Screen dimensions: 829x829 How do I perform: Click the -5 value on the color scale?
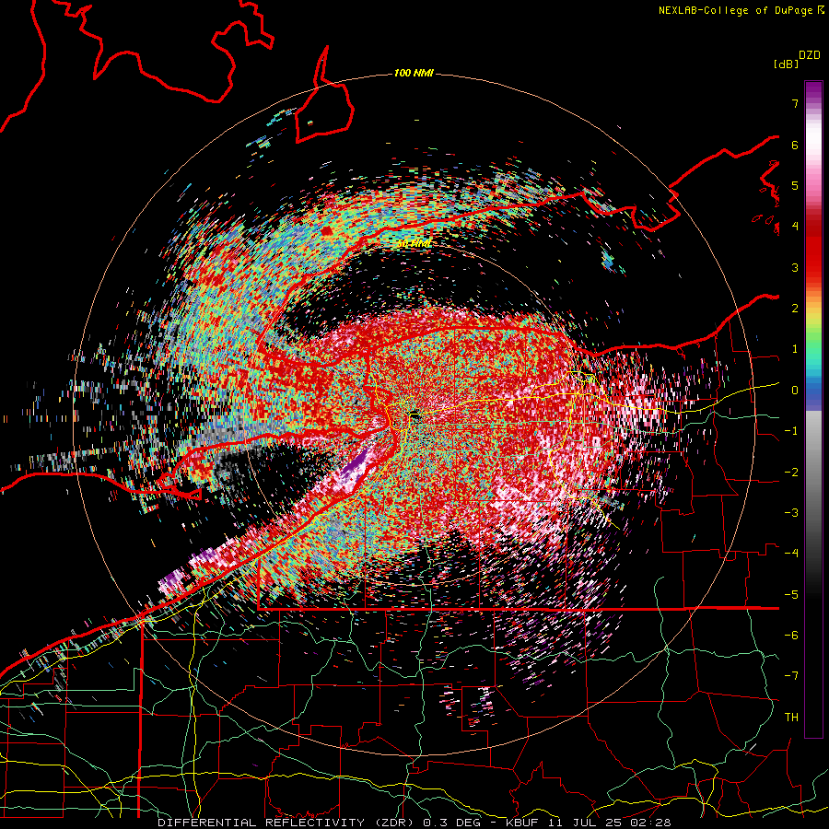tap(791, 595)
